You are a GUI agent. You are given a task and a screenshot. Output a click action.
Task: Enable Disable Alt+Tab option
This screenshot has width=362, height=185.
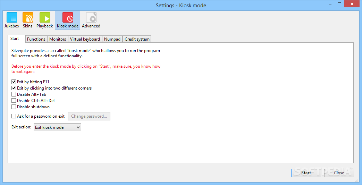click(x=14, y=94)
